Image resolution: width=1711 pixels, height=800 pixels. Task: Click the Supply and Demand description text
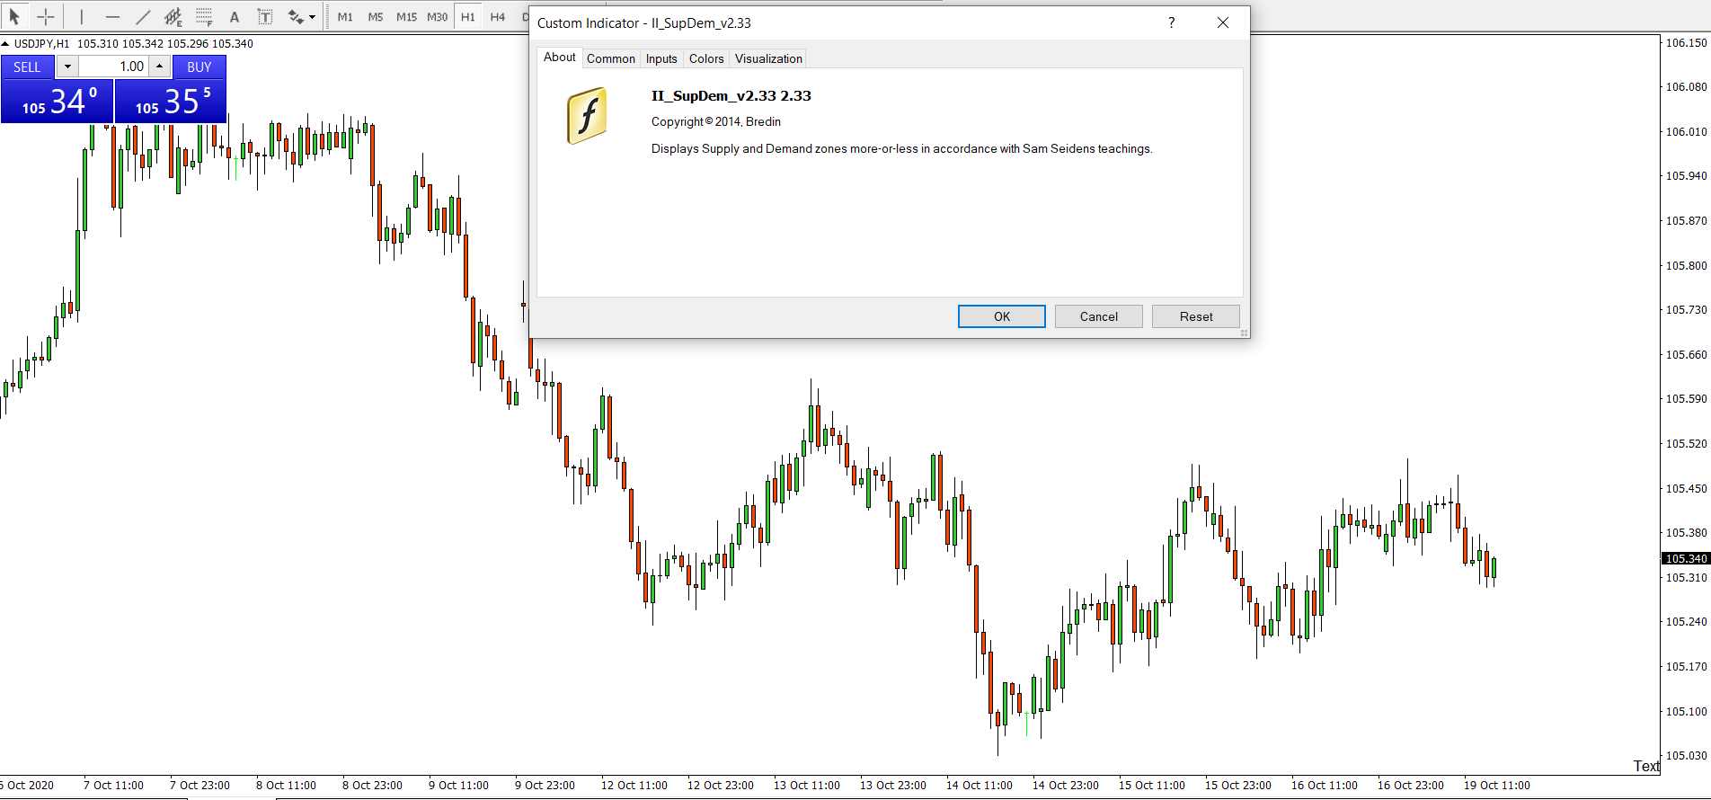point(901,148)
